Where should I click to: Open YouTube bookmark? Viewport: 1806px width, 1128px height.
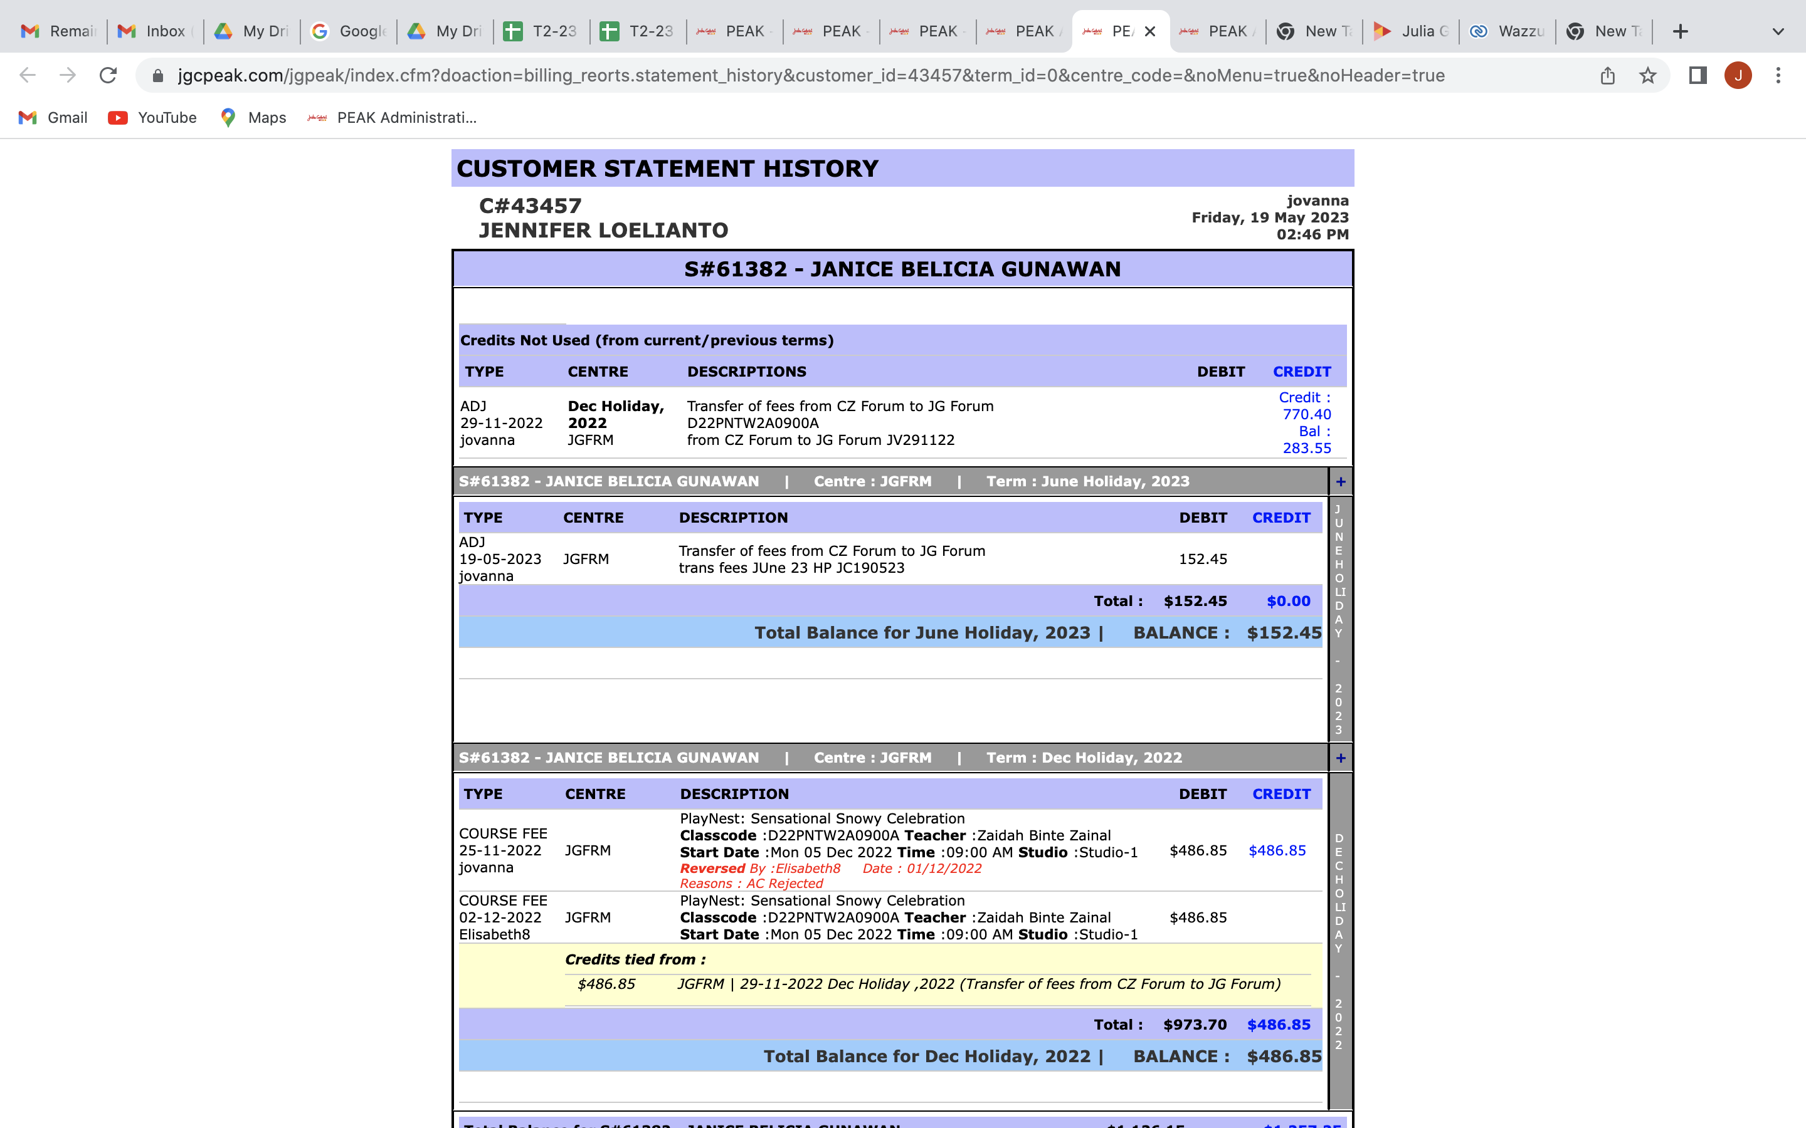(x=152, y=118)
